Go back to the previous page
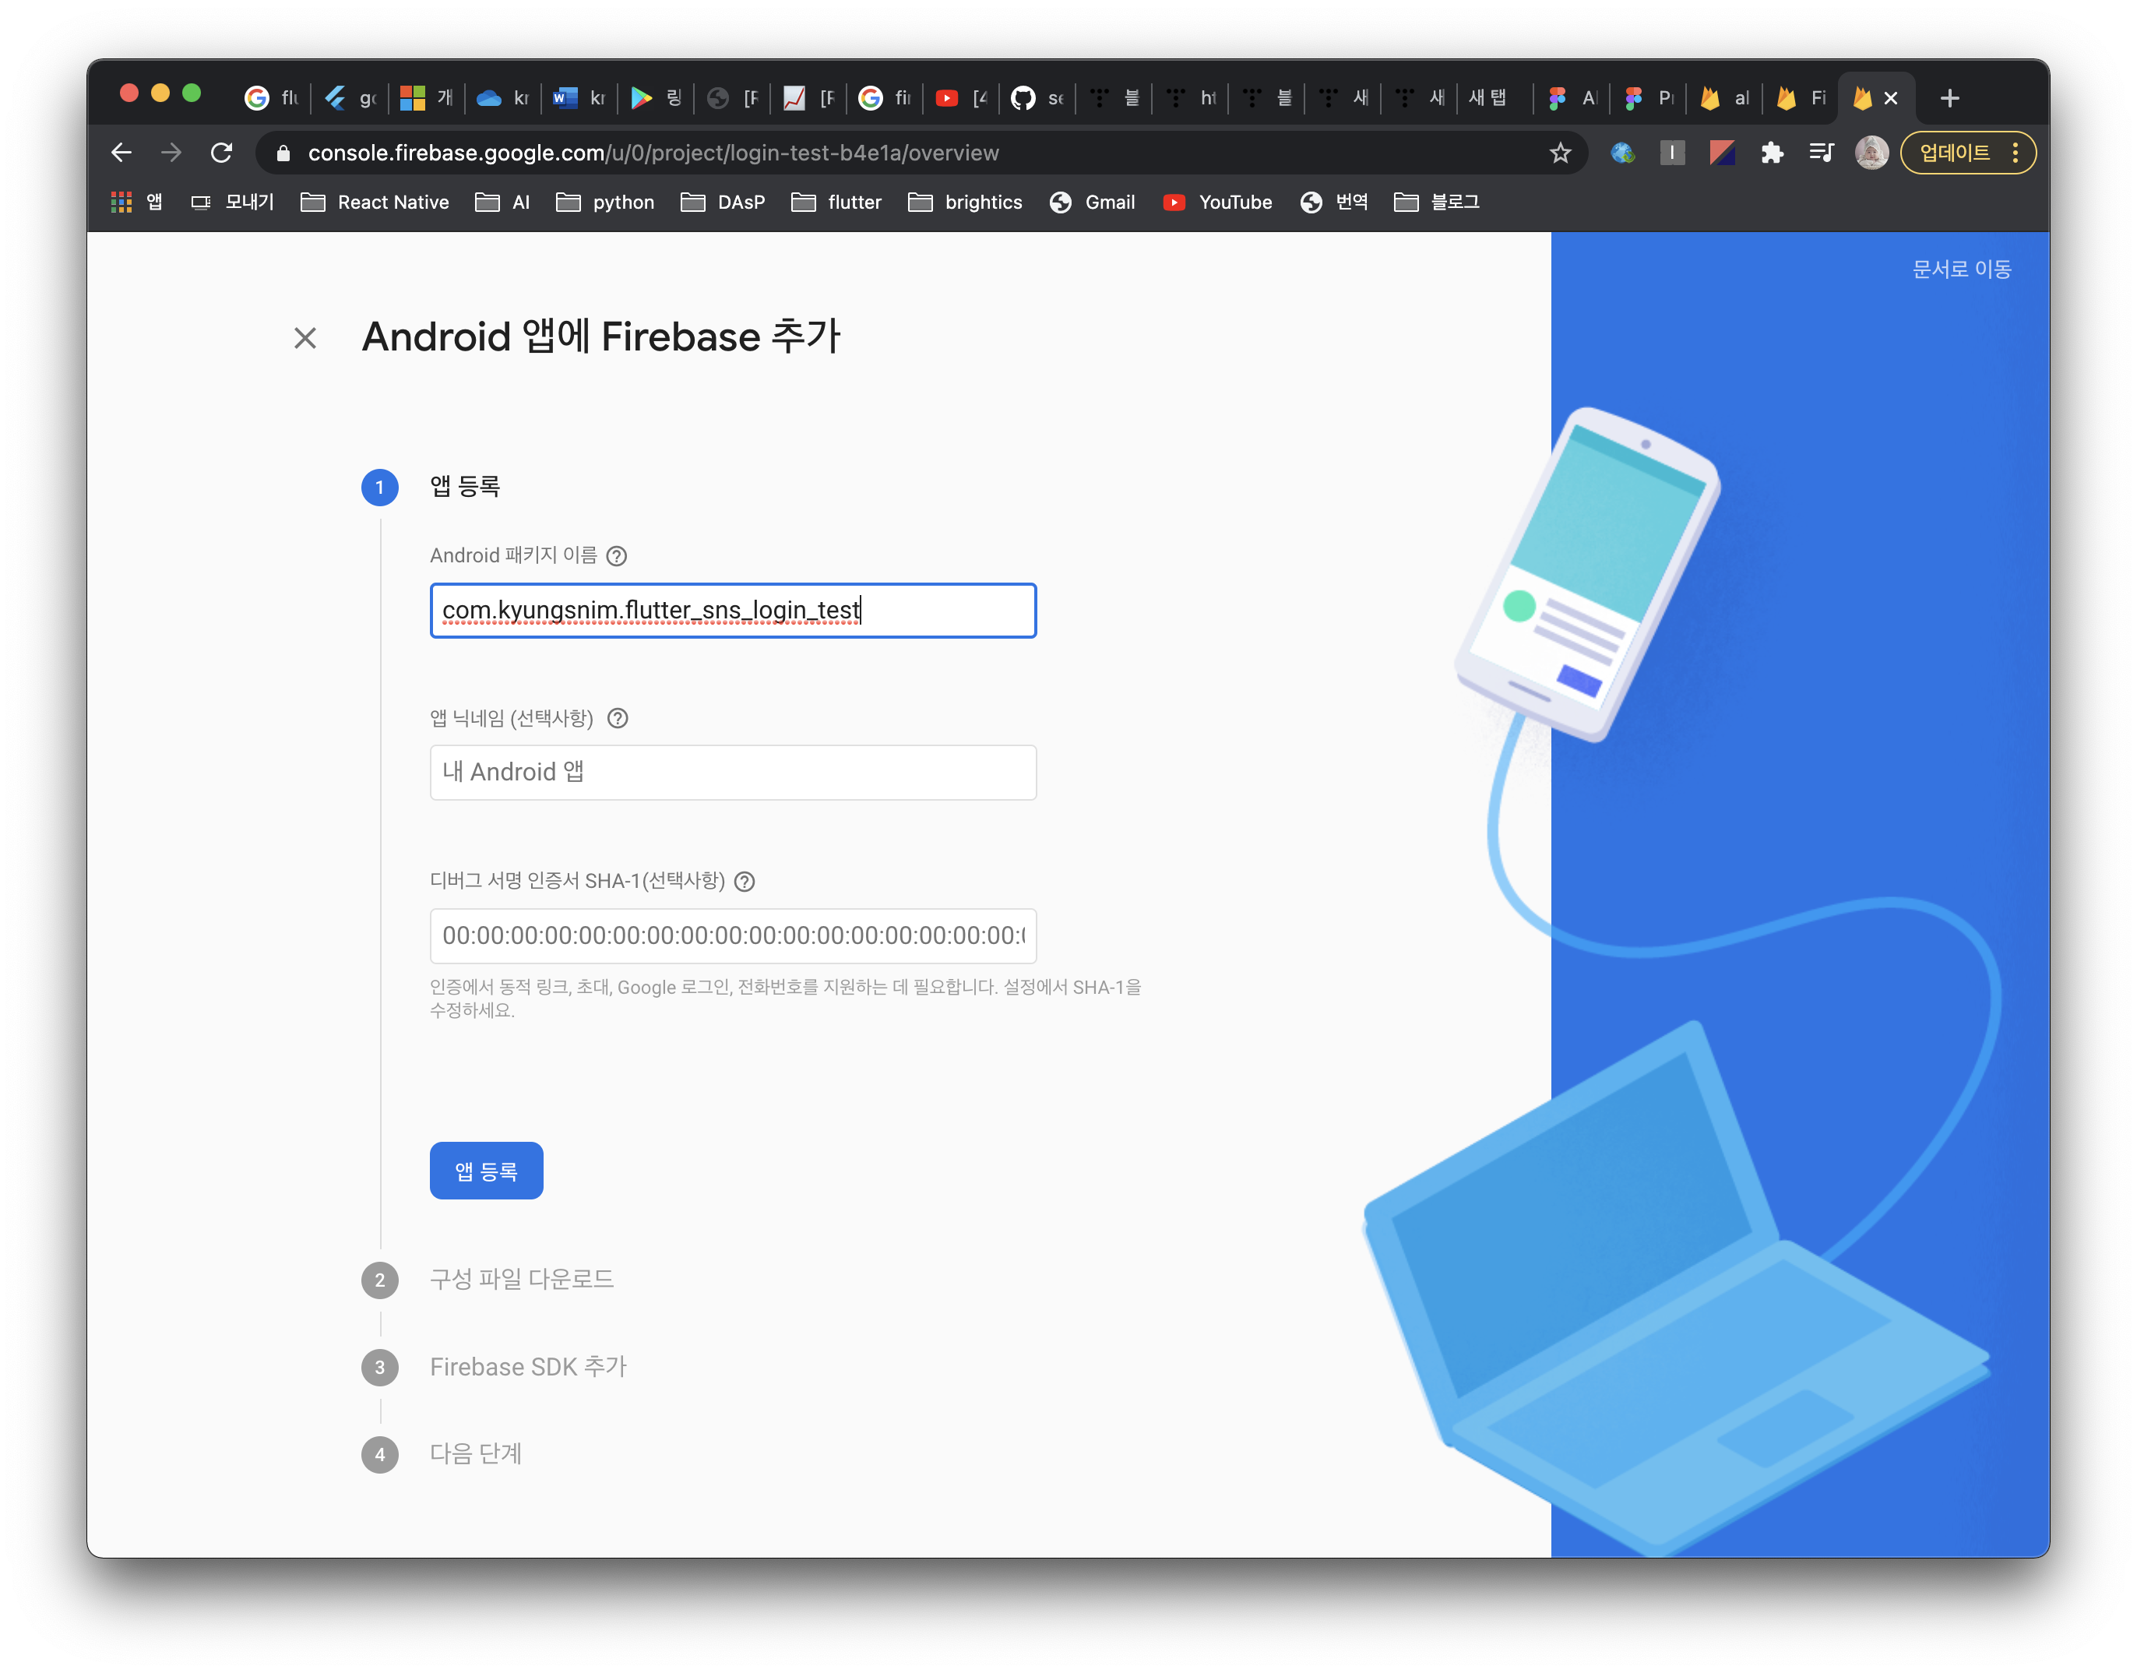The width and height of the screenshot is (2137, 1673). tap(121, 153)
